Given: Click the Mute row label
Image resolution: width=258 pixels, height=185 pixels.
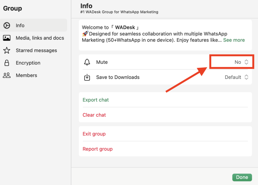Looking at the screenshot, I should (102, 62).
